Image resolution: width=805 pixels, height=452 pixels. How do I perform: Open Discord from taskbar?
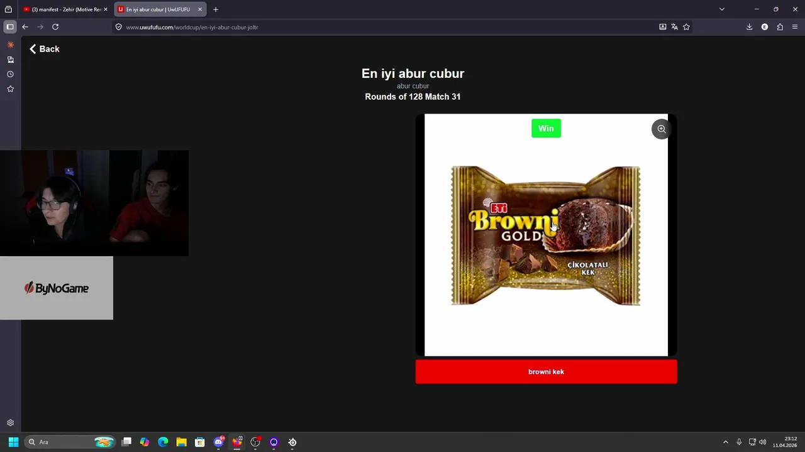pyautogui.click(x=218, y=442)
